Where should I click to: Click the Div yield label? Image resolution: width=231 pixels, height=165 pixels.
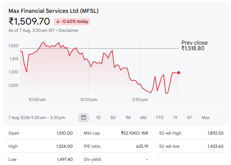click(92, 159)
